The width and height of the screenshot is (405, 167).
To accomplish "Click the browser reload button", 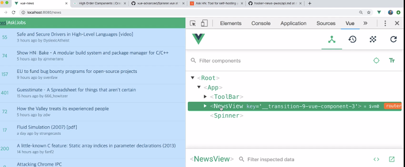I will coord(14,12).
